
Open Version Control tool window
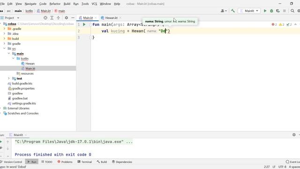(11, 162)
